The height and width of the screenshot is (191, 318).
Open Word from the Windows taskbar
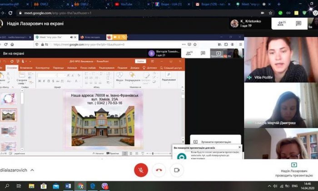[x=68, y=186]
